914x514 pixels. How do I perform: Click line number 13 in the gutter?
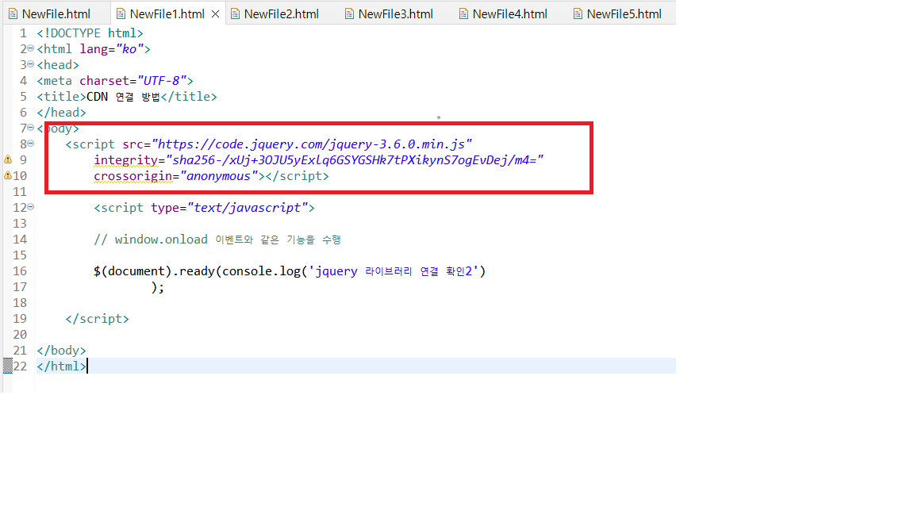pyautogui.click(x=20, y=223)
